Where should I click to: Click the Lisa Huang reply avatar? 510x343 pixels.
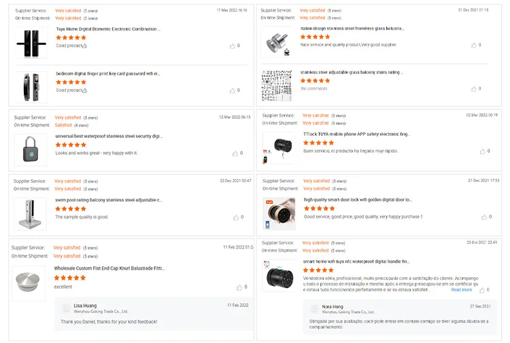click(x=66, y=308)
